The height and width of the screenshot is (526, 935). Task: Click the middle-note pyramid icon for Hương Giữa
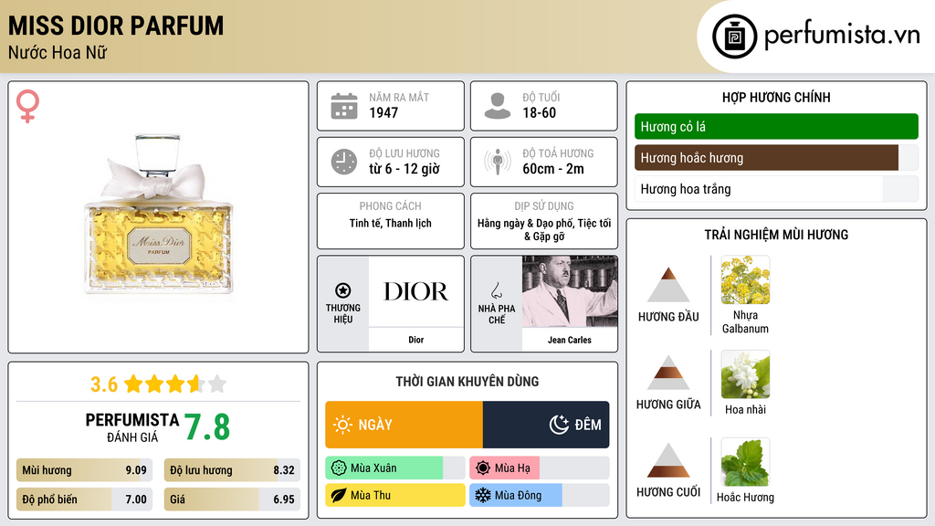[x=668, y=373]
